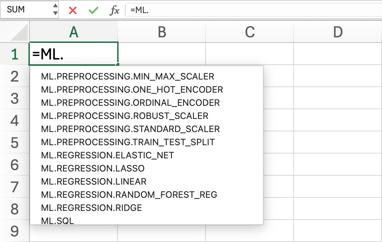
Task: Select column D header
Action: [x=338, y=32]
